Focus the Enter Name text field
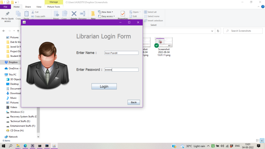 click(121, 53)
